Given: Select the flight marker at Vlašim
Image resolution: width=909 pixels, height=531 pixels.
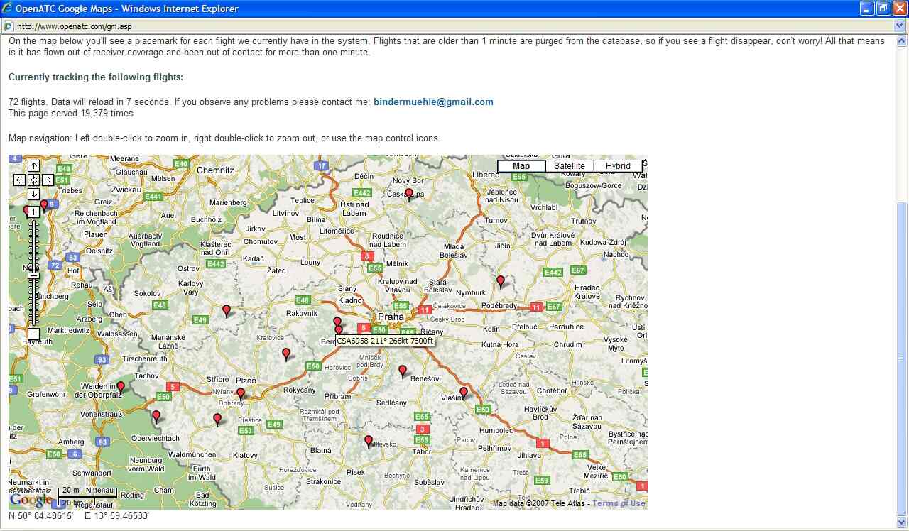Looking at the screenshot, I should [464, 393].
